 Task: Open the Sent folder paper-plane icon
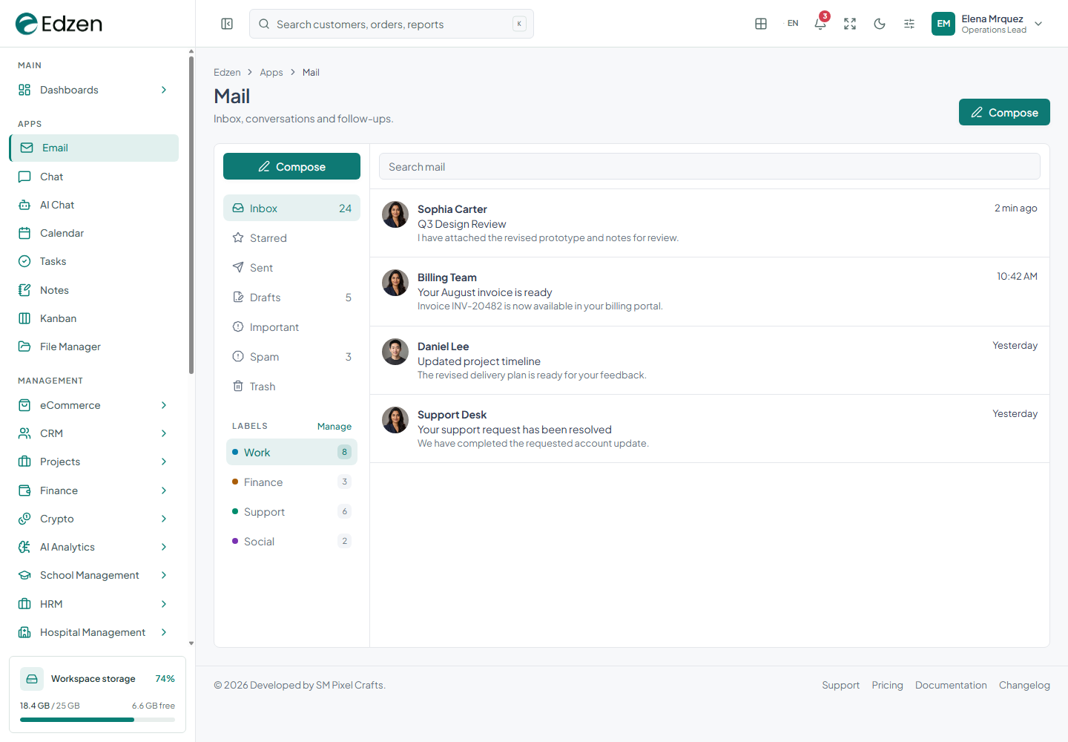coord(238,267)
